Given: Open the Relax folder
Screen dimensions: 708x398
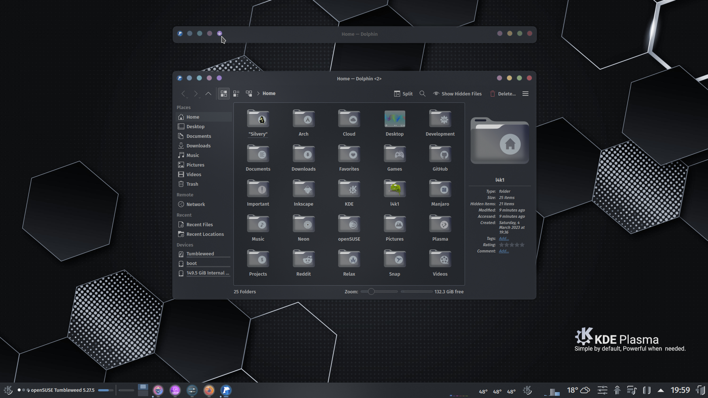Looking at the screenshot, I should pyautogui.click(x=349, y=263).
